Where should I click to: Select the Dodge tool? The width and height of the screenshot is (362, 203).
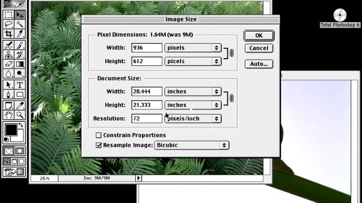pyautogui.click(x=20, y=73)
